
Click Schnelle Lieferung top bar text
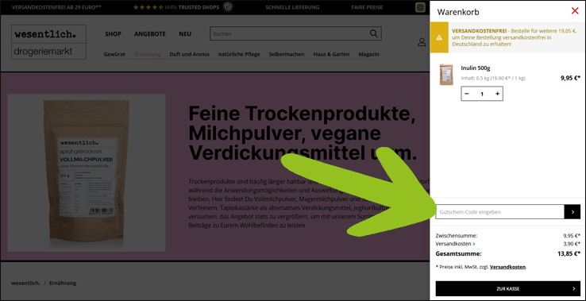(x=292, y=7)
